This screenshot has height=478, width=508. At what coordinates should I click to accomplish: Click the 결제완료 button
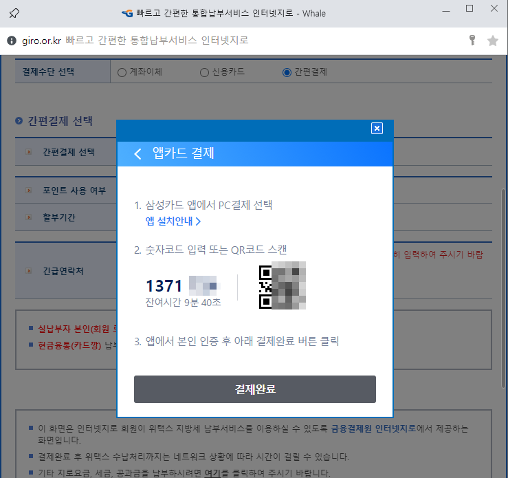pos(255,389)
